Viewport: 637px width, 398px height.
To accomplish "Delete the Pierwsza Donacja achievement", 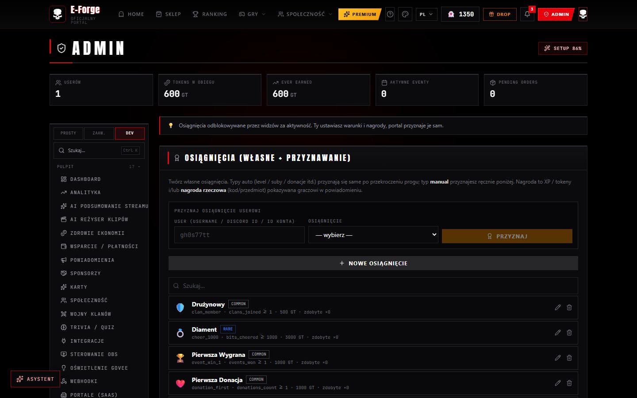I will pos(569,383).
